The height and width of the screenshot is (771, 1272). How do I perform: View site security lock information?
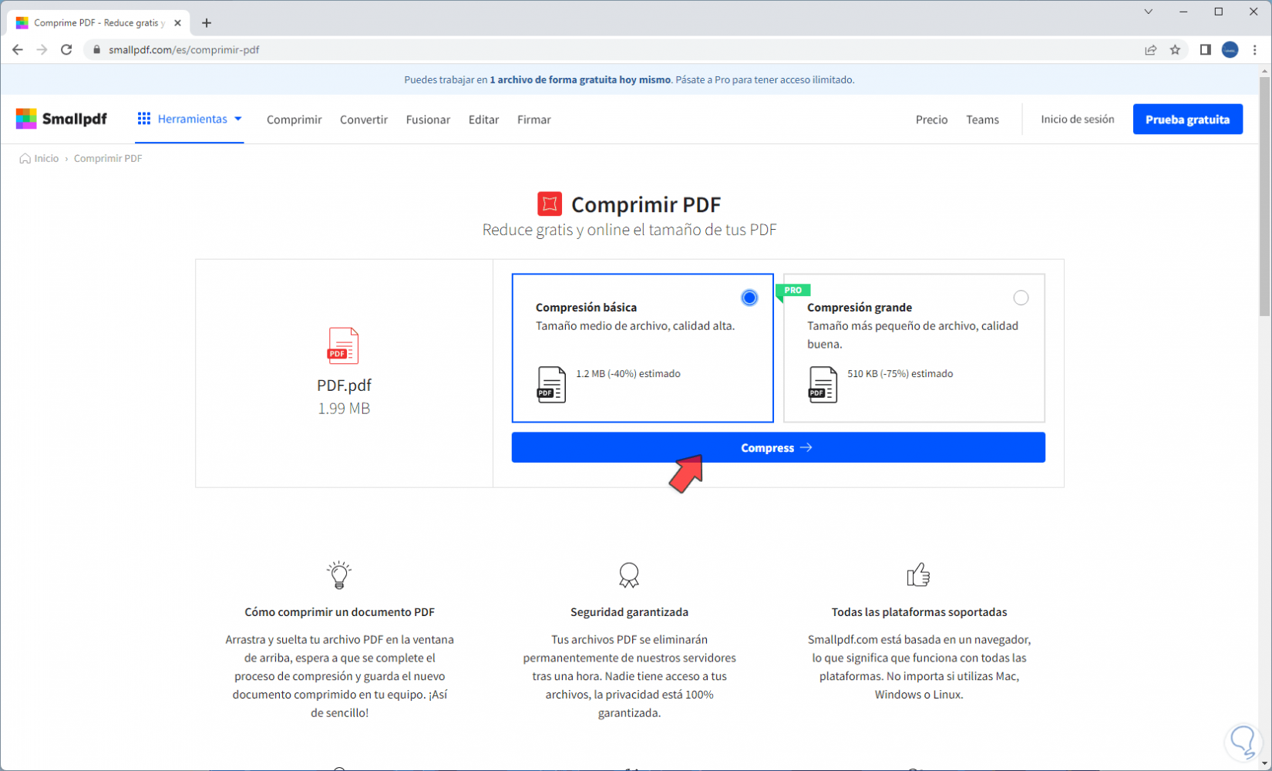[x=96, y=49]
